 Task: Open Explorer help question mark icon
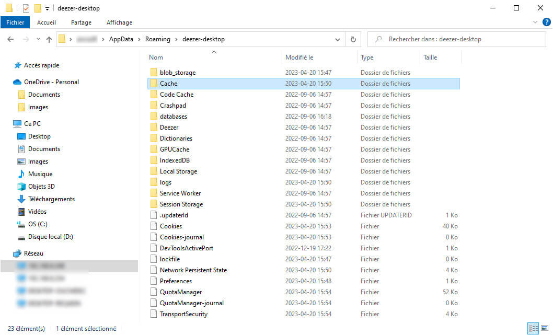click(546, 22)
